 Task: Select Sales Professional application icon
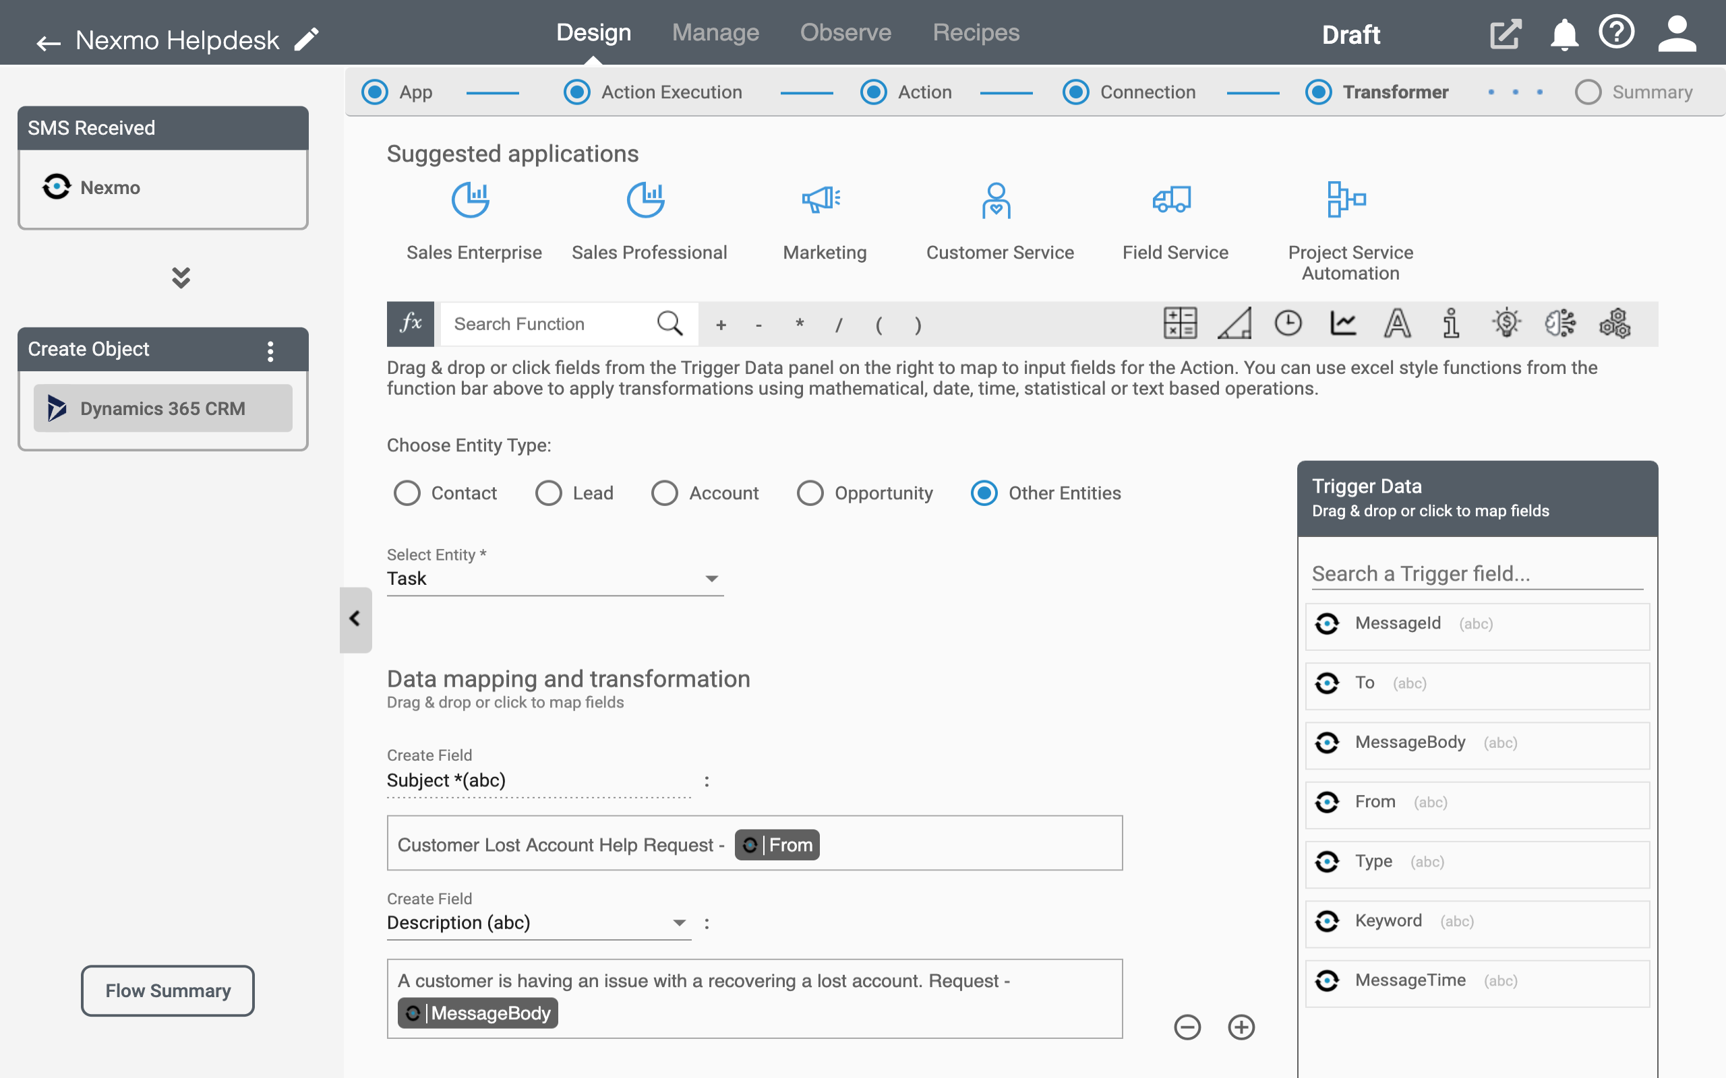tap(645, 199)
